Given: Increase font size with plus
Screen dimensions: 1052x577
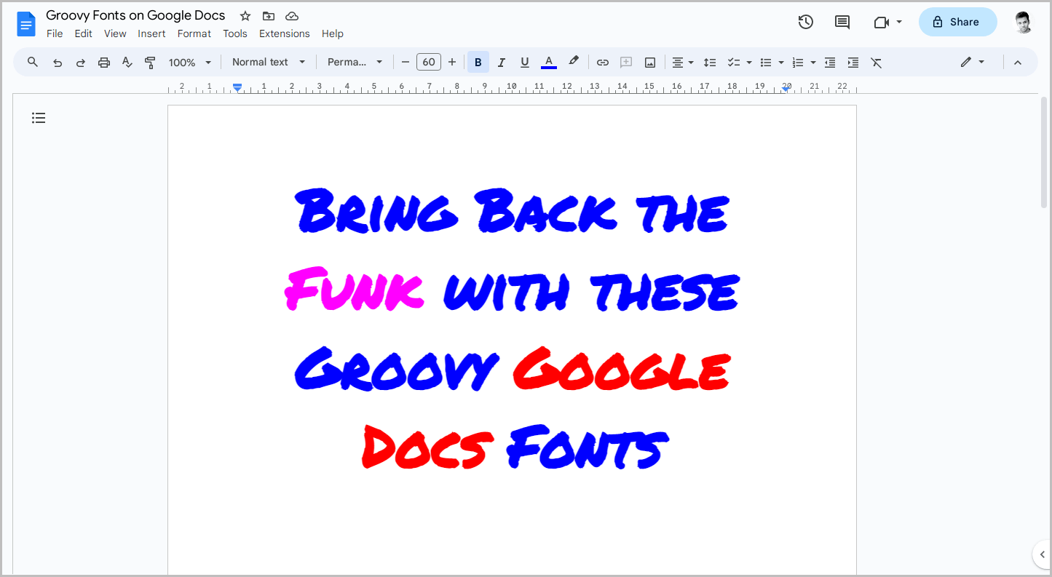Looking at the screenshot, I should click(452, 63).
